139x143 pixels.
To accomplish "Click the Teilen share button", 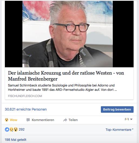I will (70, 120).
